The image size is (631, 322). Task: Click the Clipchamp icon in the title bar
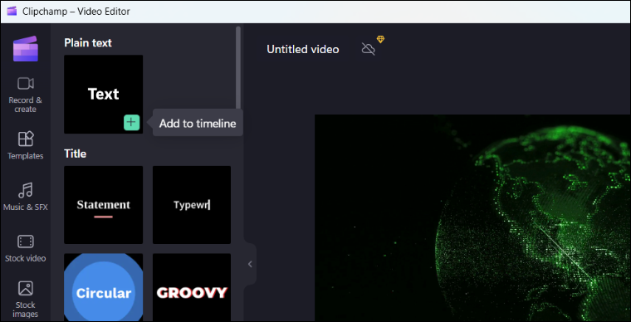pyautogui.click(x=12, y=12)
